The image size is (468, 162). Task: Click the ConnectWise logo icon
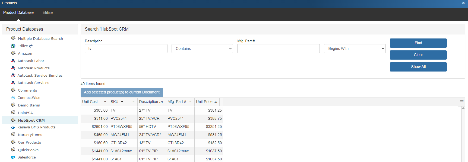[x=13, y=98]
